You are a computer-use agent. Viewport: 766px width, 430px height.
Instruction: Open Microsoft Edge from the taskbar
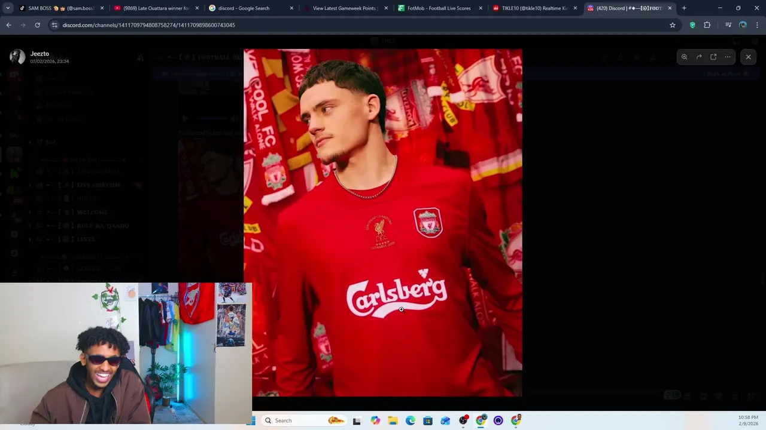tap(411, 420)
